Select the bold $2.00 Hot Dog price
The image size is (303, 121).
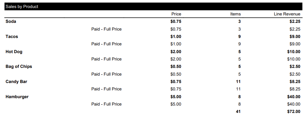click(176, 51)
